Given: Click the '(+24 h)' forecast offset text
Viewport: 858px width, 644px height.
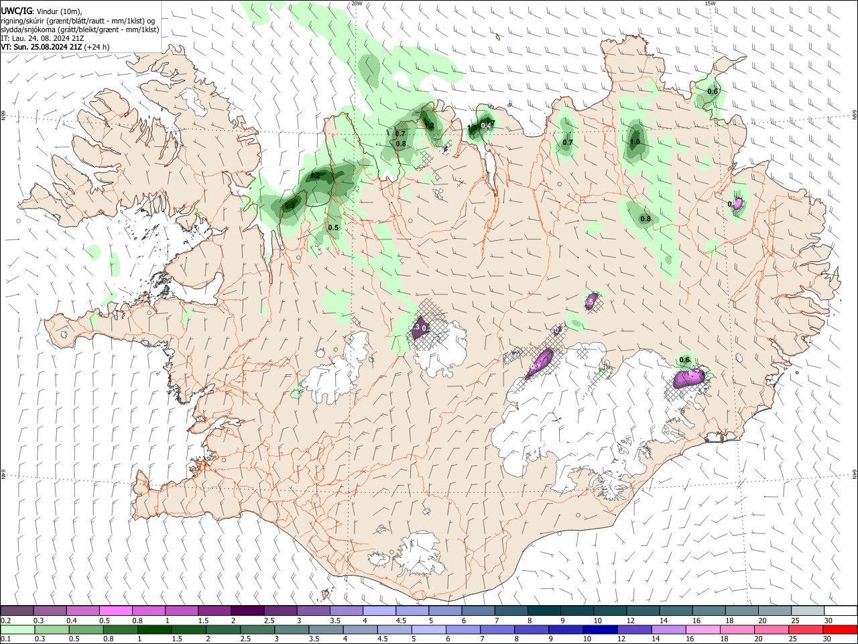Looking at the screenshot, I should (97, 47).
